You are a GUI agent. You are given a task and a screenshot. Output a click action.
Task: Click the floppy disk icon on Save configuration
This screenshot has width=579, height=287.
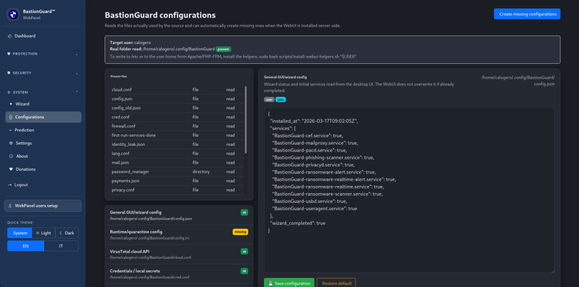(270, 283)
